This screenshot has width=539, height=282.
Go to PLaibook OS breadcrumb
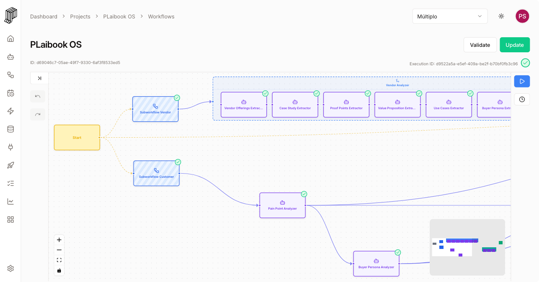(x=119, y=17)
